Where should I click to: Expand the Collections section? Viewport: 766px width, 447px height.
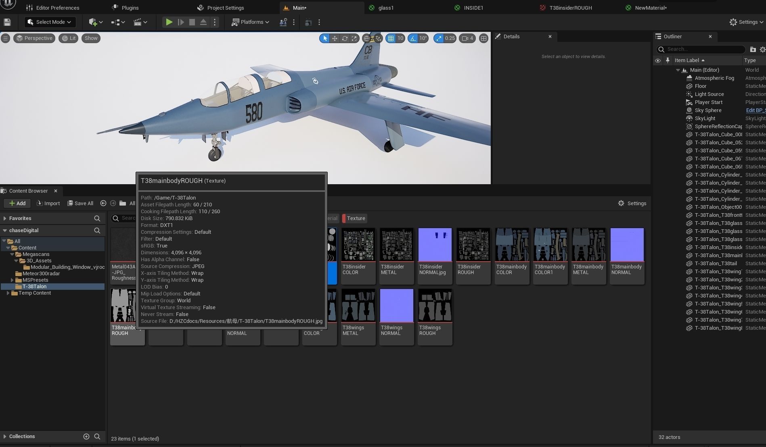coord(5,436)
